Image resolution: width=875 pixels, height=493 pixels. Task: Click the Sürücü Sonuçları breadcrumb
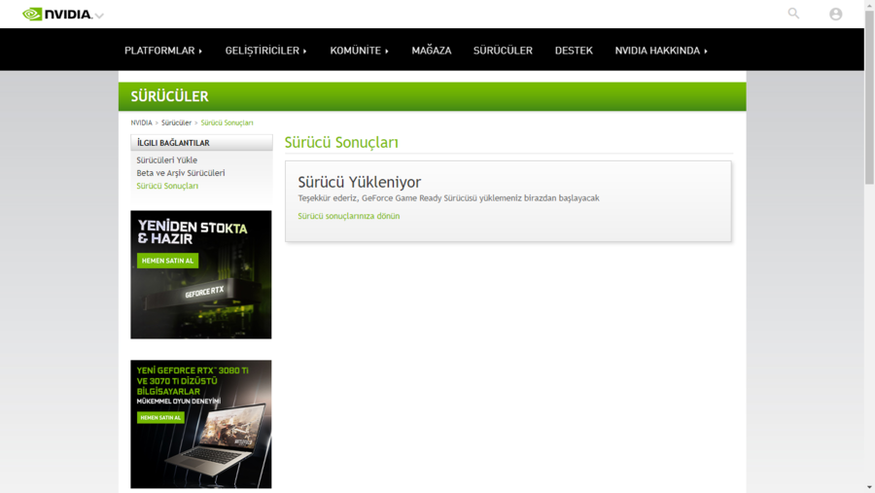(x=227, y=123)
